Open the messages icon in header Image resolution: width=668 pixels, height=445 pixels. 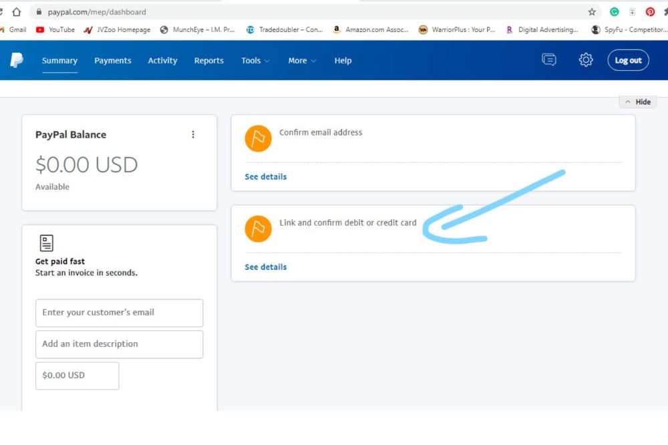tap(549, 60)
